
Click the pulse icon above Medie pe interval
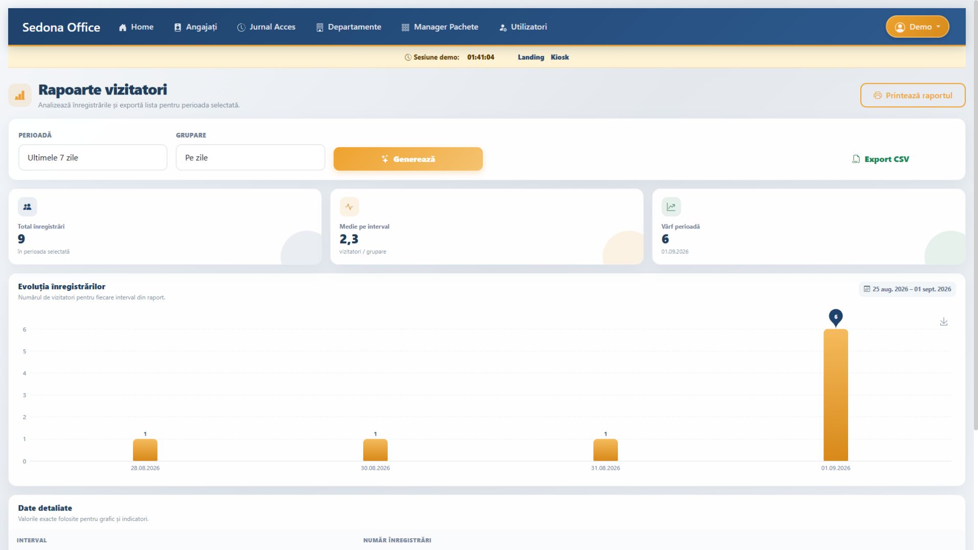pos(349,207)
